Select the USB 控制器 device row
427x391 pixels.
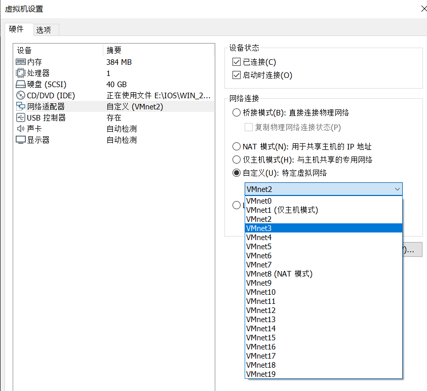pos(114,118)
